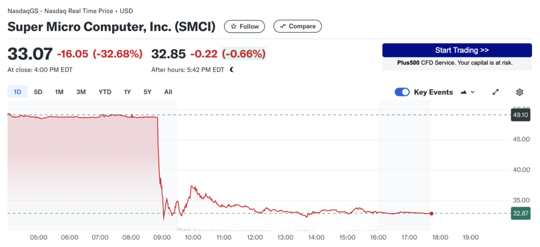This screenshot has width=540, height=247.
Task: Click the Follow button
Action: point(245,26)
